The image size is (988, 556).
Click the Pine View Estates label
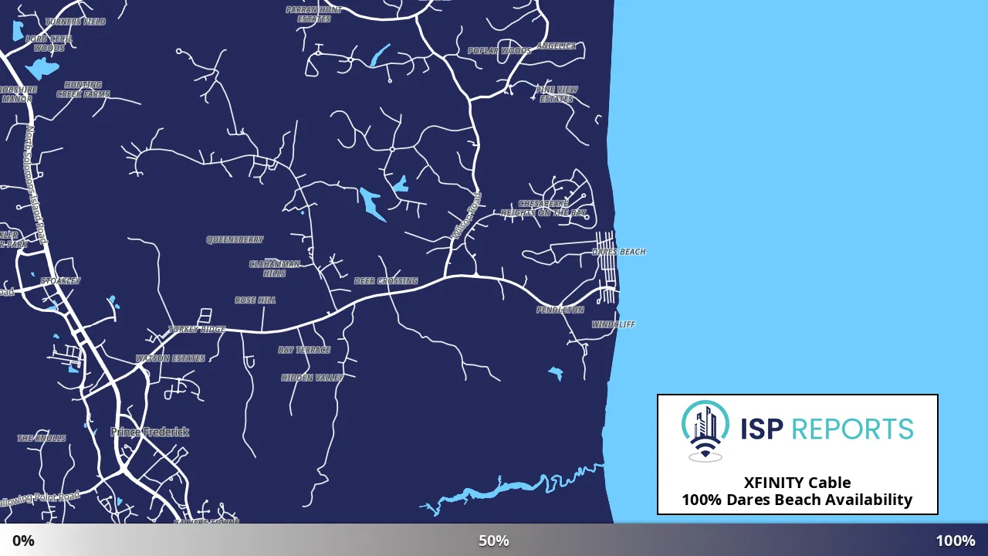tap(557, 94)
